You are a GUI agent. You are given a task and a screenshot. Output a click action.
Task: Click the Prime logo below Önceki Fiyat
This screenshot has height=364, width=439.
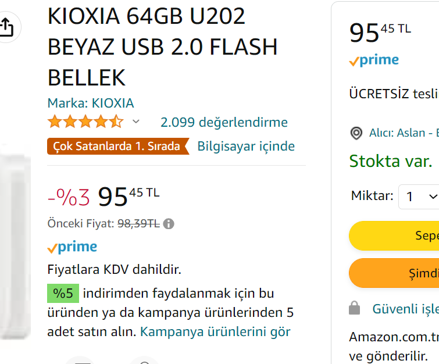[x=72, y=247]
